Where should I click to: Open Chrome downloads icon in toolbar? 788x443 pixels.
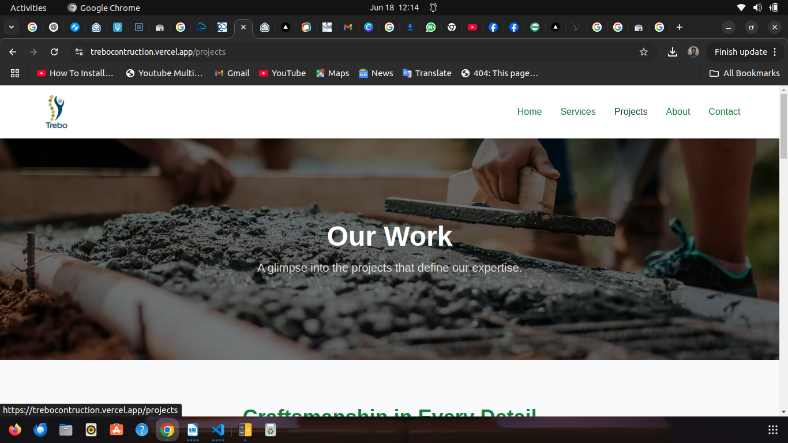click(672, 52)
